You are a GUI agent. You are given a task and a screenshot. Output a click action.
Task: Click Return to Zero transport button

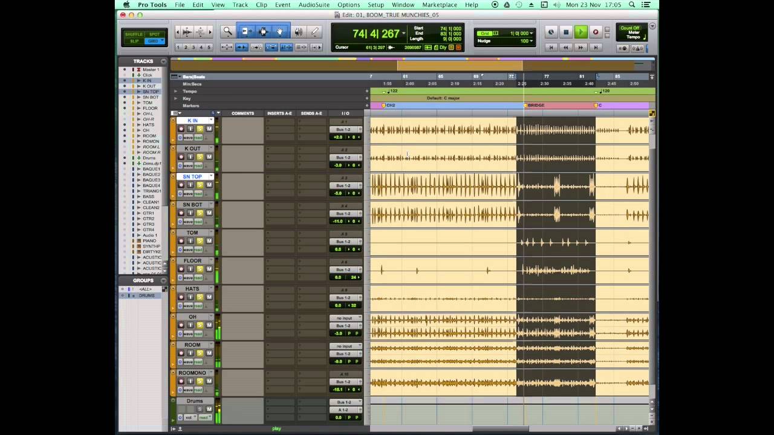coord(551,47)
